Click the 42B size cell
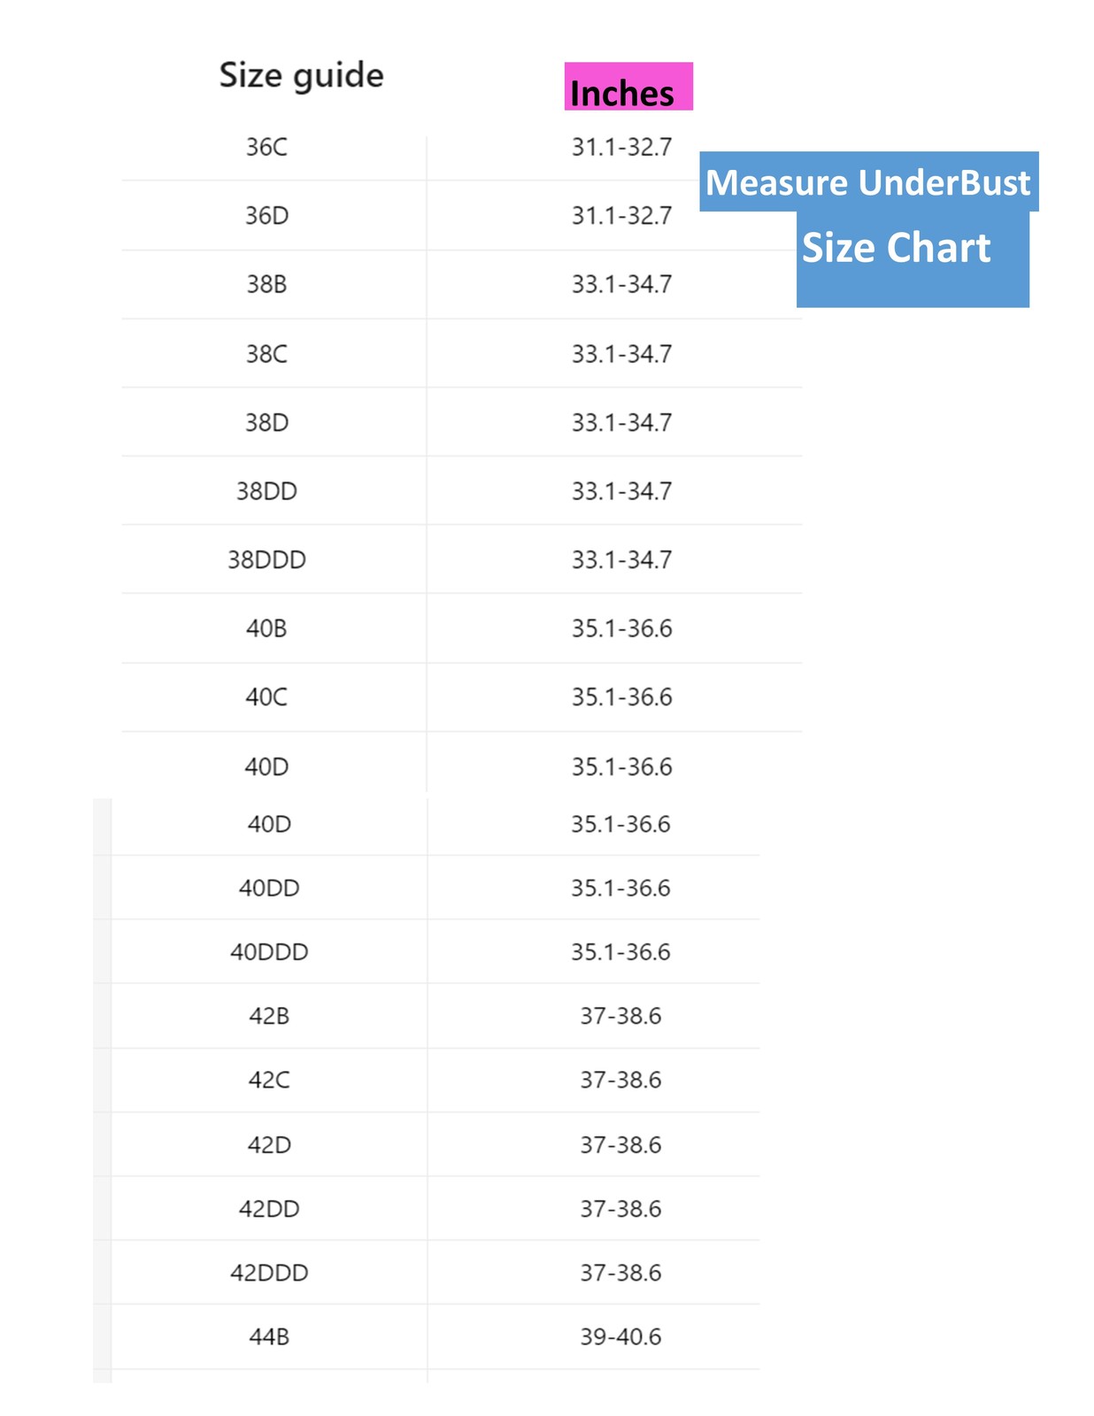The width and height of the screenshot is (1094, 1416). click(269, 1016)
